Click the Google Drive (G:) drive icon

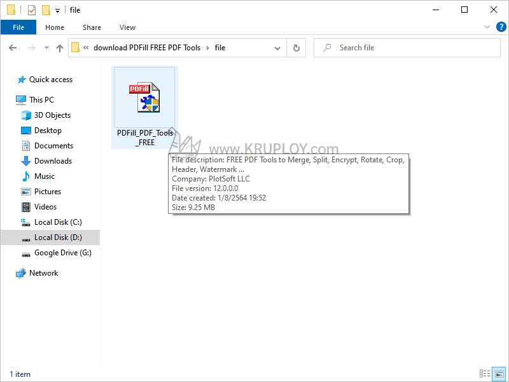26,253
